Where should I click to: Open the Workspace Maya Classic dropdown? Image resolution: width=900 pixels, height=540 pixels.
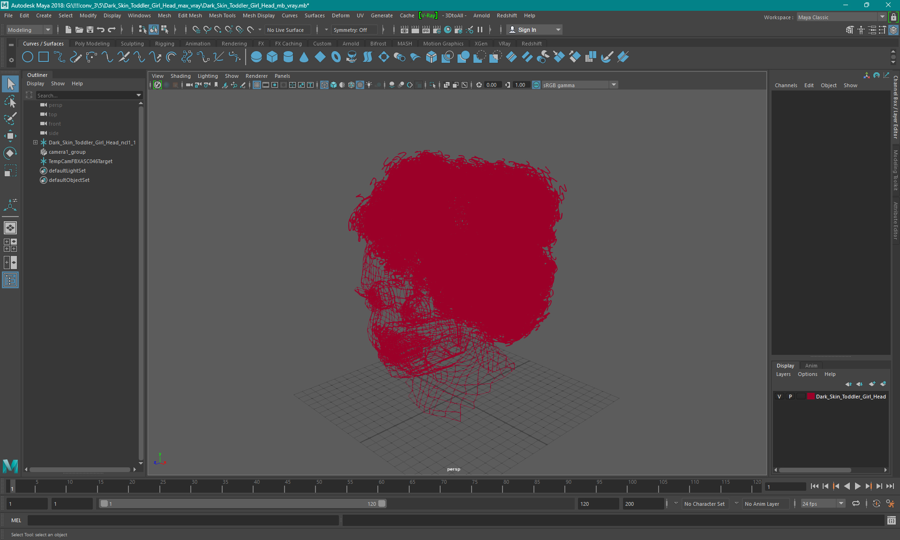tap(841, 17)
